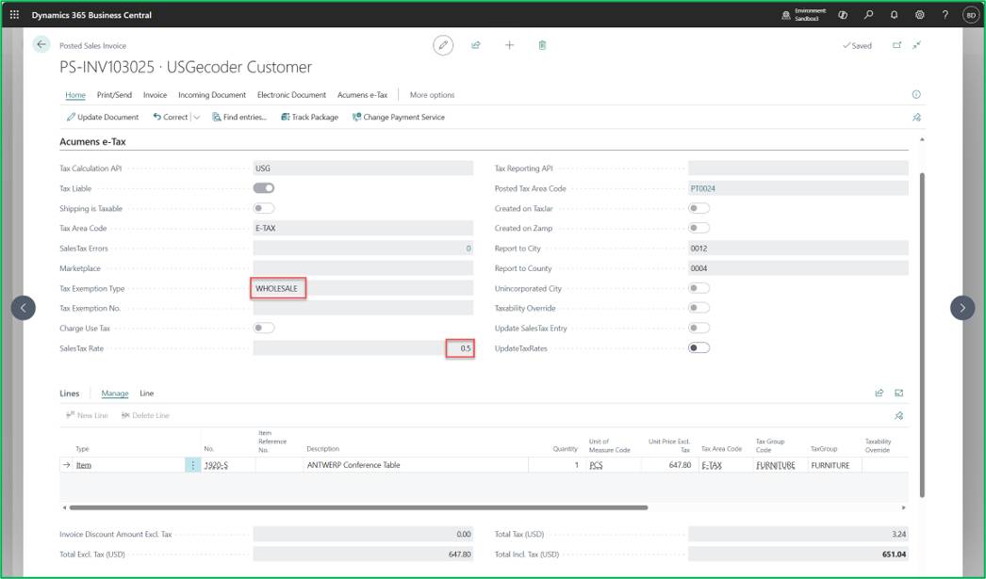Click the edit pencil icon
Screen dimensions: 986x579
[443, 45]
